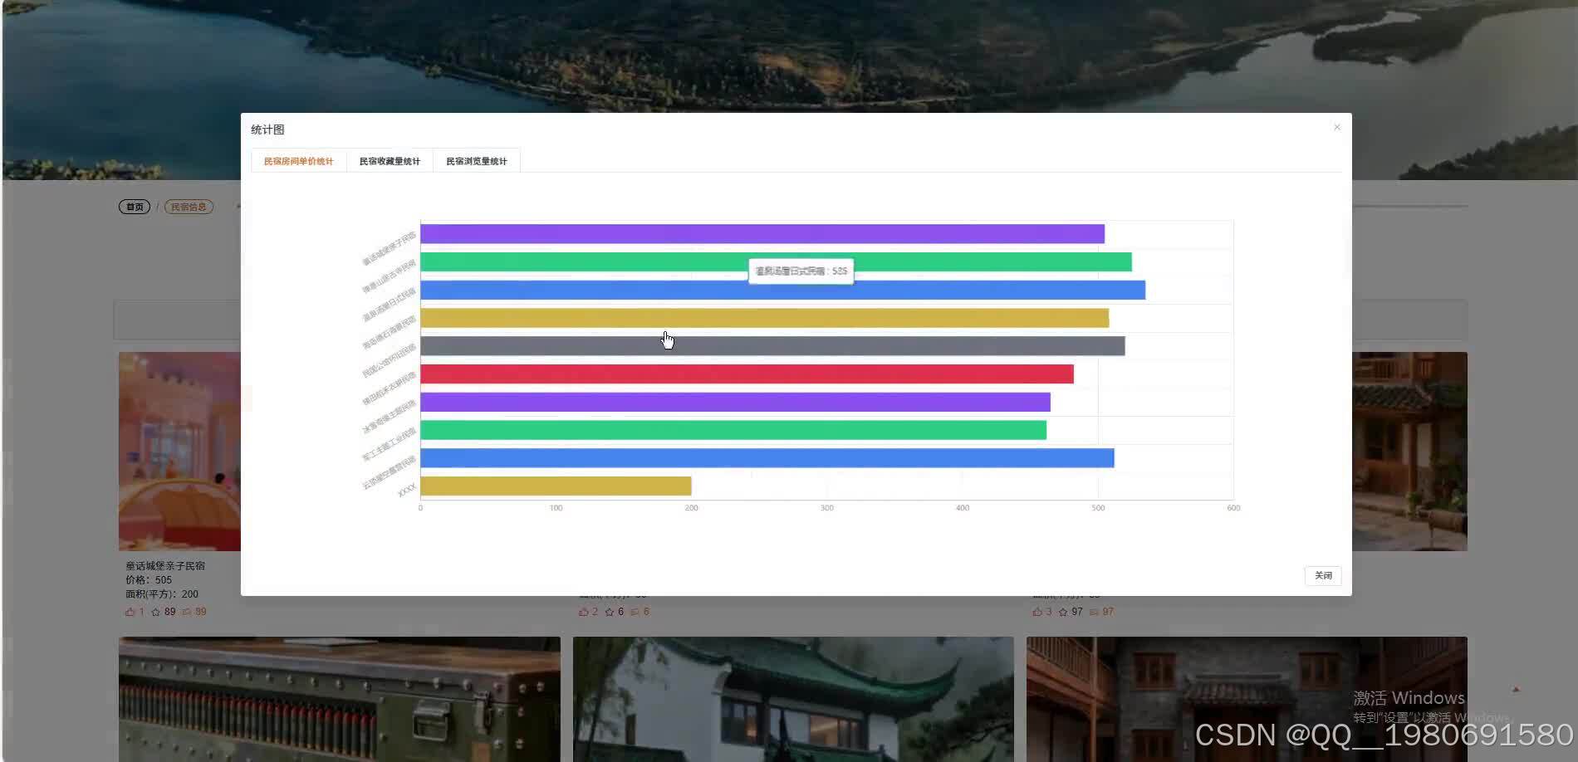Switch to the 民宿房间单价统计 tab
The image size is (1578, 762).
pos(298,161)
